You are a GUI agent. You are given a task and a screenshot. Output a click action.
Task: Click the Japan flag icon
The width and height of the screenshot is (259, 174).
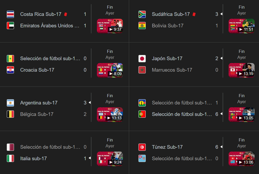tap(142, 59)
